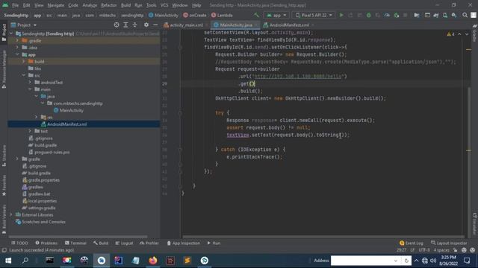
Task: Open the File menu
Action: pos(15,5)
